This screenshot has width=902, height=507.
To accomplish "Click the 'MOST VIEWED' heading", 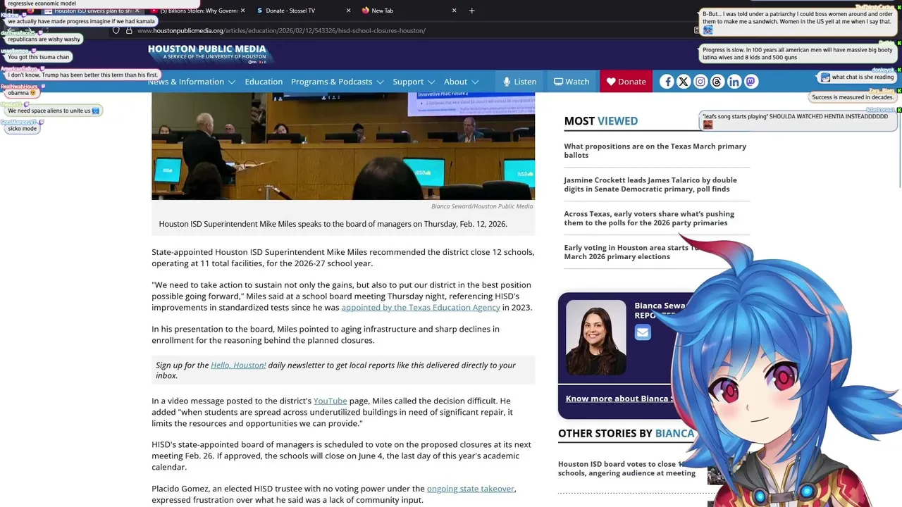I will tap(600, 121).
